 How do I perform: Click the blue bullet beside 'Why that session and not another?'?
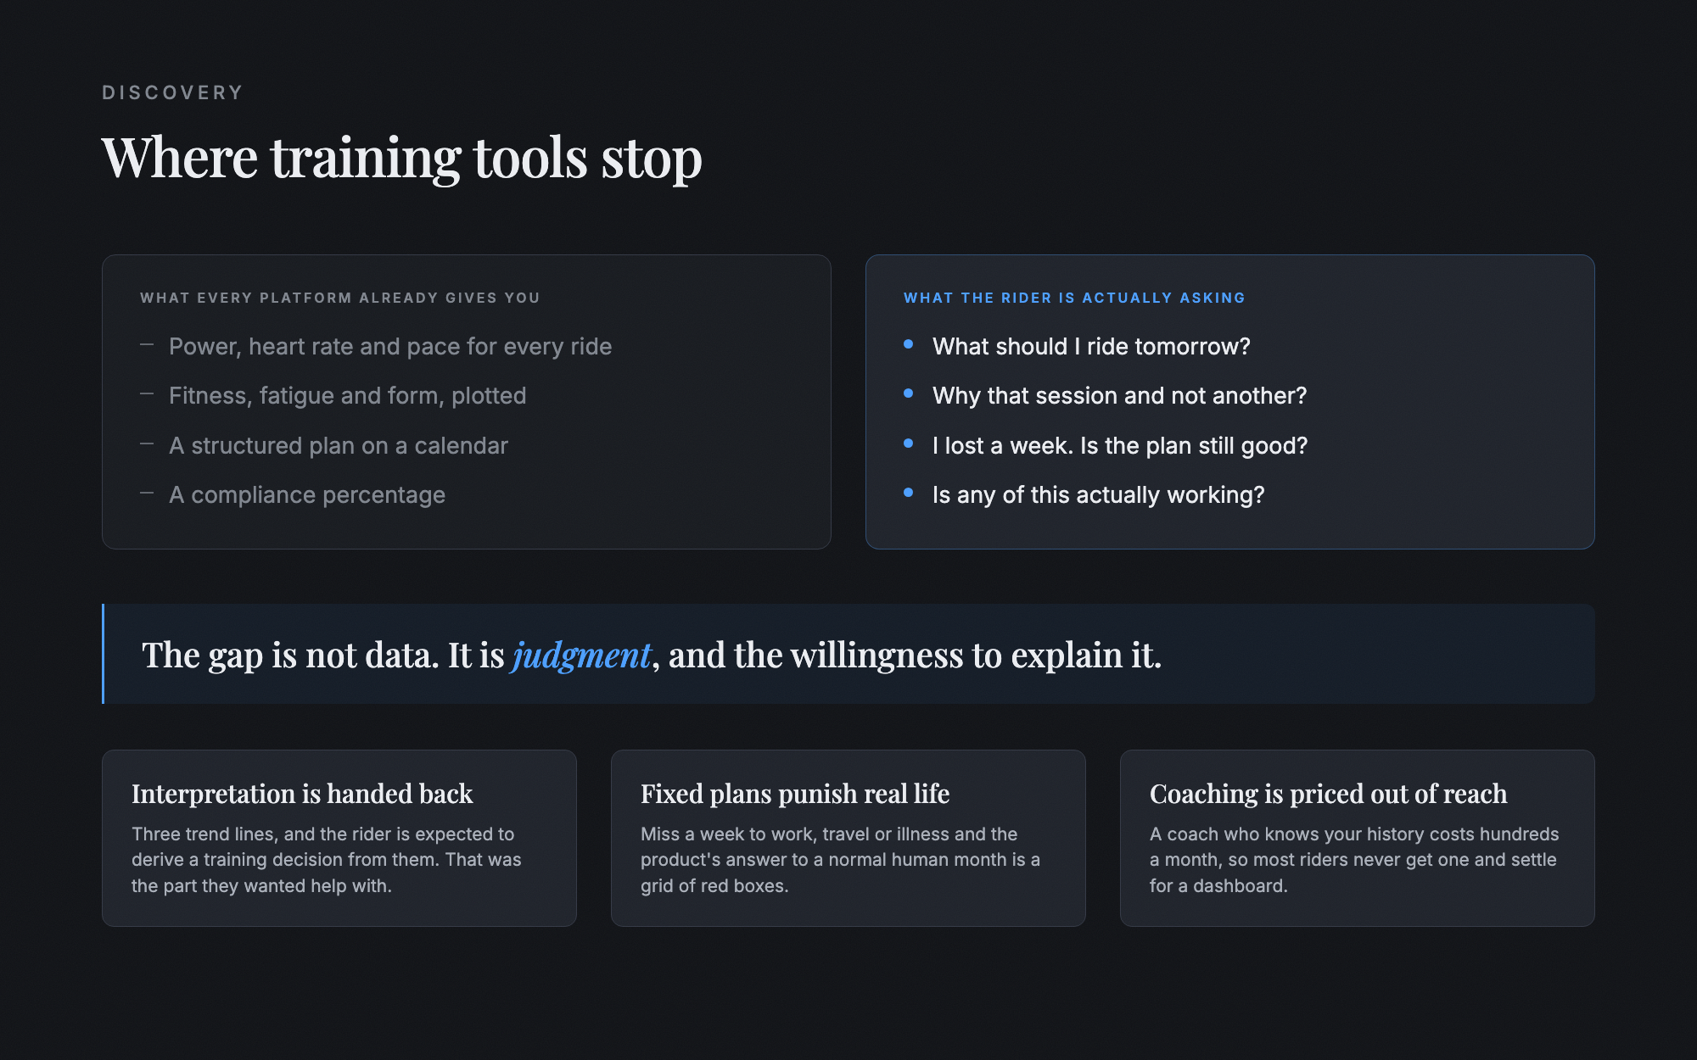(908, 393)
